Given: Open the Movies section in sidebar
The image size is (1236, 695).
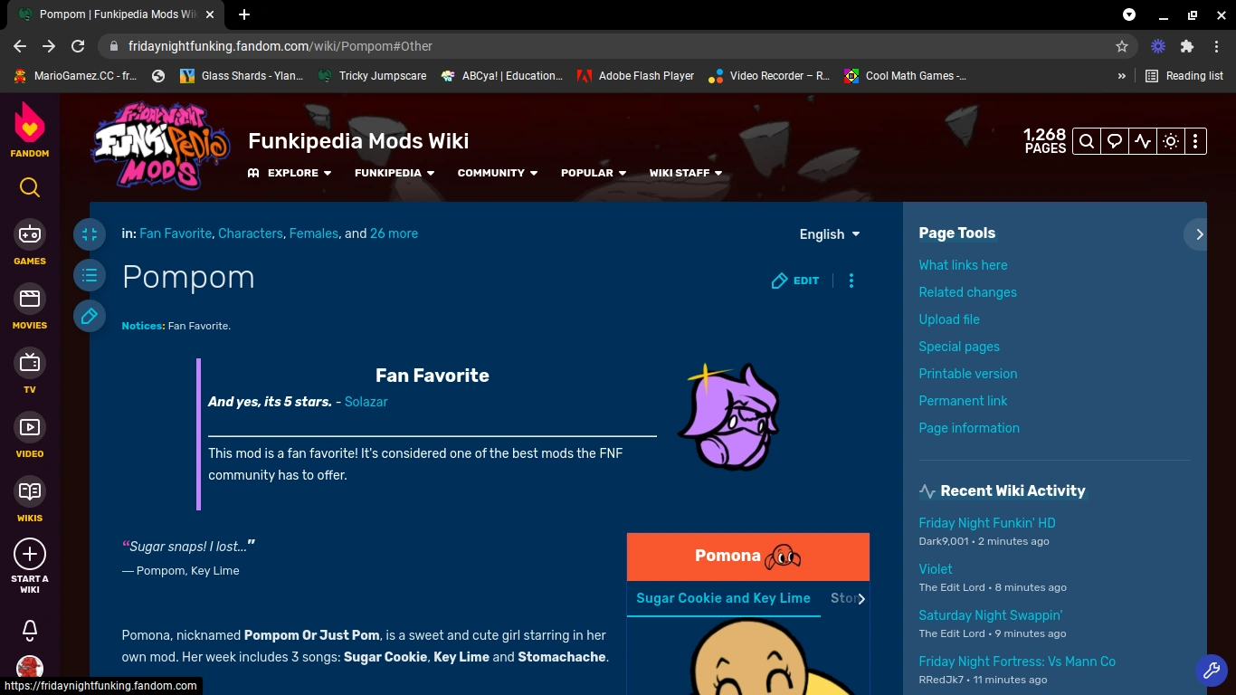Looking at the screenshot, I should [x=30, y=308].
